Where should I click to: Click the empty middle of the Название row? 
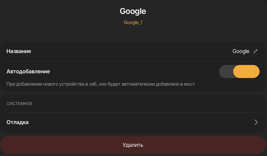[x=133, y=51]
